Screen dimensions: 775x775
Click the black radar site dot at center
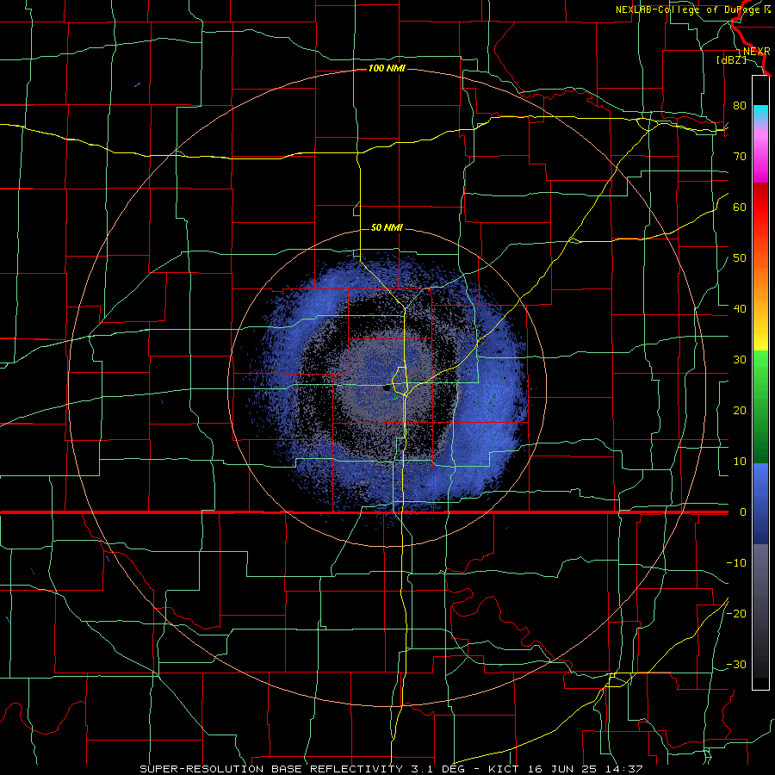387,388
